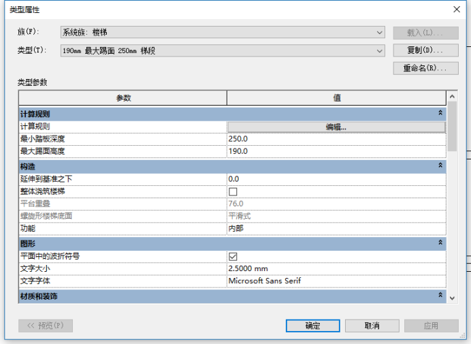
Task: Collapse the 材质和装饰 section
Action: click(440, 295)
